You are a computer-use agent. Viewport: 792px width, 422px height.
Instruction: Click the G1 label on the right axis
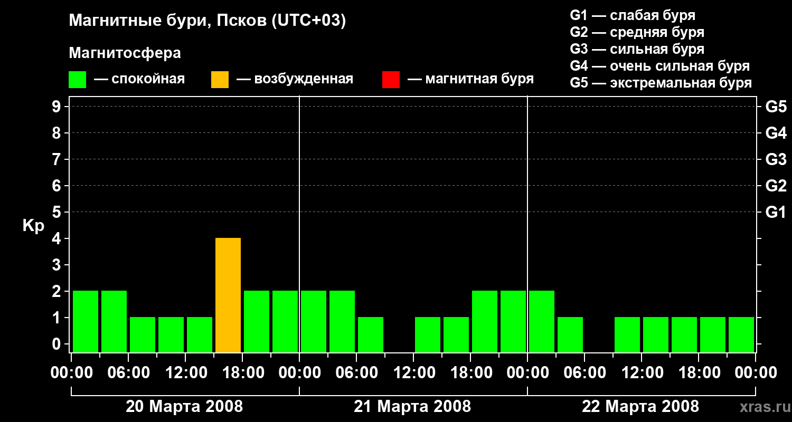click(x=776, y=212)
